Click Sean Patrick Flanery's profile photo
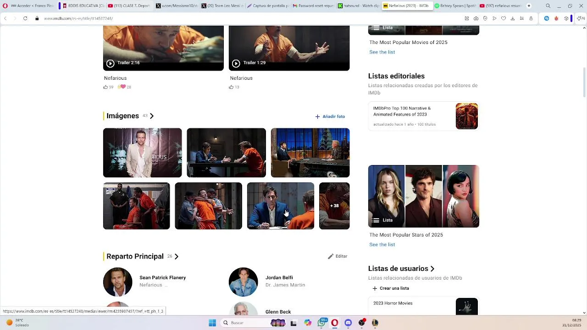Screen dimensions: 587x330 pyautogui.click(x=117, y=282)
